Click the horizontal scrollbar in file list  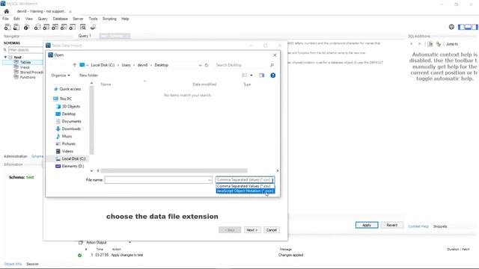tap(174, 171)
